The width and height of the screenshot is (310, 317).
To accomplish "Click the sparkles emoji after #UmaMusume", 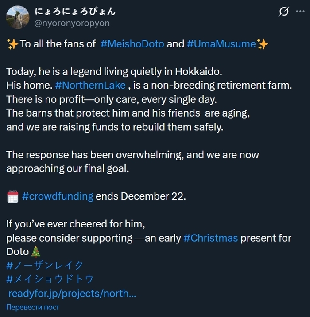I will (x=263, y=44).
